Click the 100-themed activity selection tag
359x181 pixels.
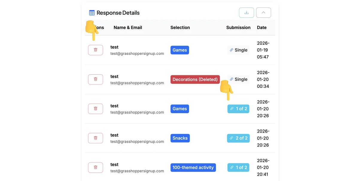pyautogui.click(x=193, y=167)
